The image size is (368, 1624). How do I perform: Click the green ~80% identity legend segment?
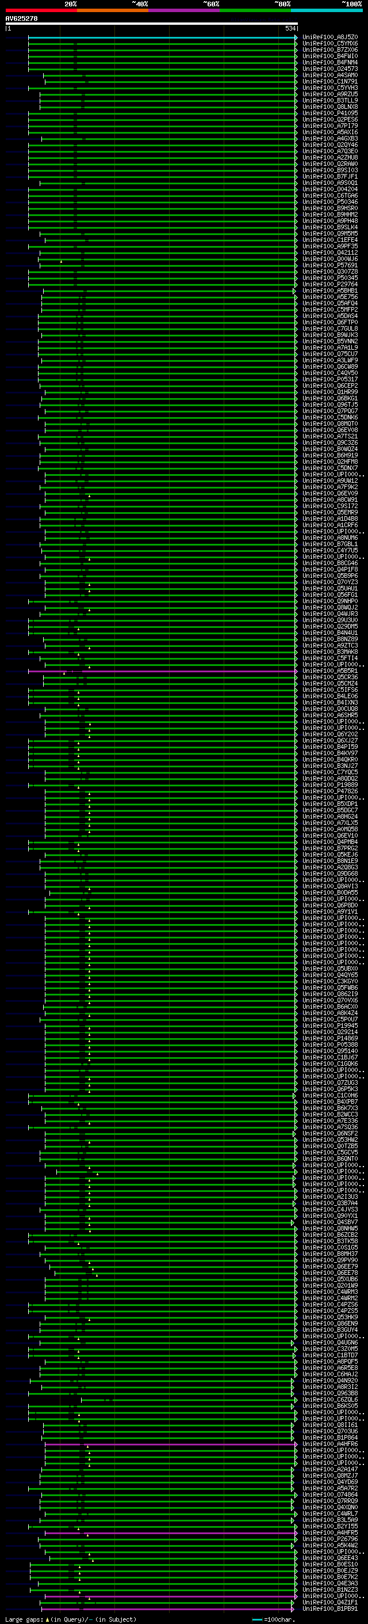[x=255, y=10]
